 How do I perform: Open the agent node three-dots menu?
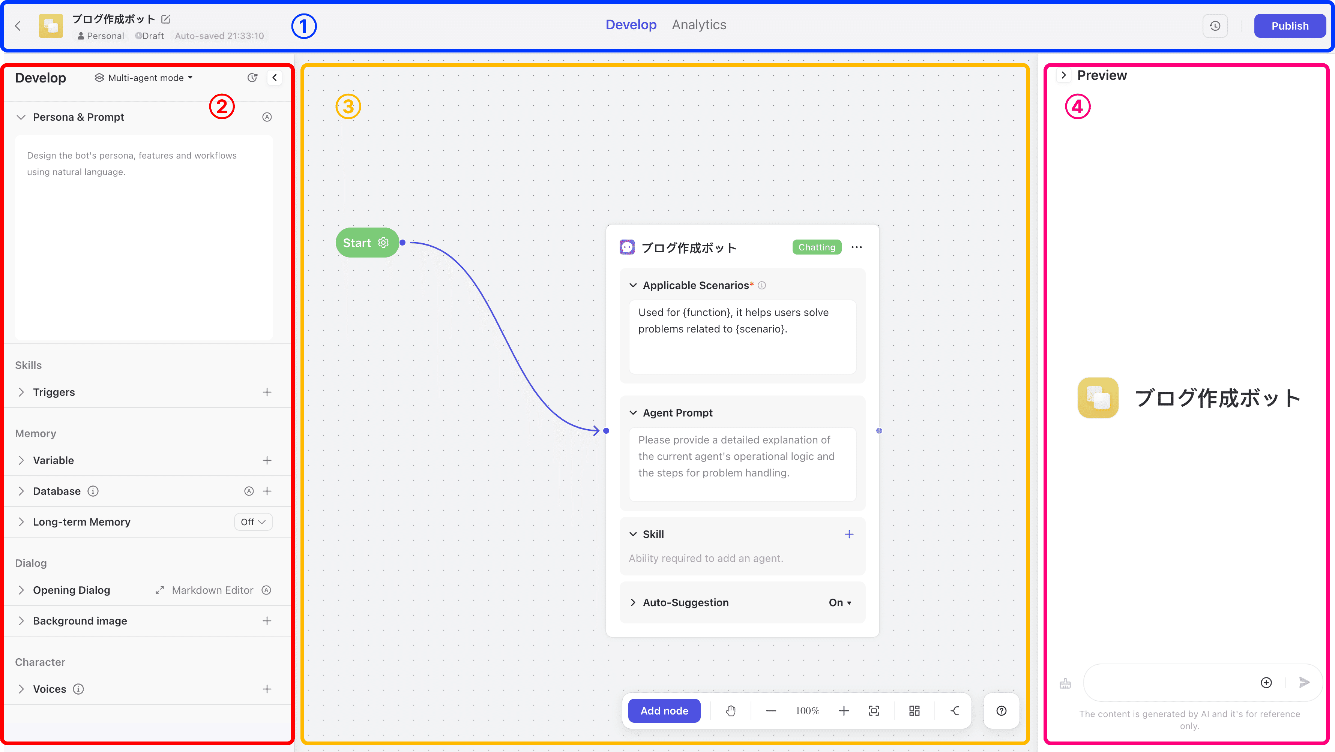857,247
